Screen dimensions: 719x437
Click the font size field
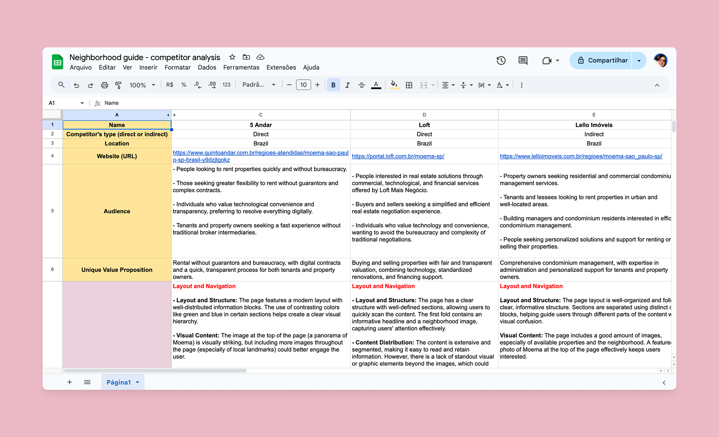(x=303, y=85)
